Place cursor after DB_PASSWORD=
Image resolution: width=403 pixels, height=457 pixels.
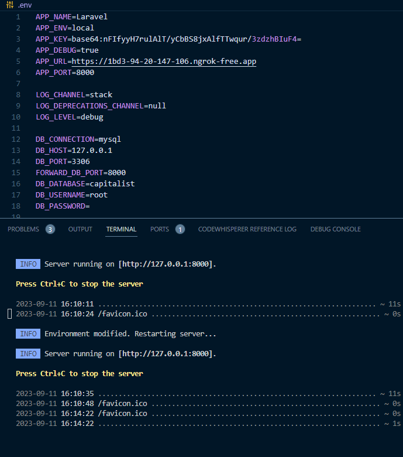click(x=91, y=206)
